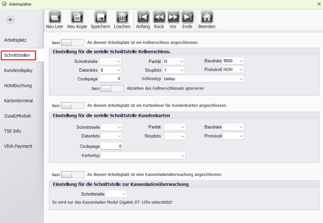Open Kundenkarten Datenbits dropdown
The height and width of the screenshot is (223, 323).
pos(111,136)
